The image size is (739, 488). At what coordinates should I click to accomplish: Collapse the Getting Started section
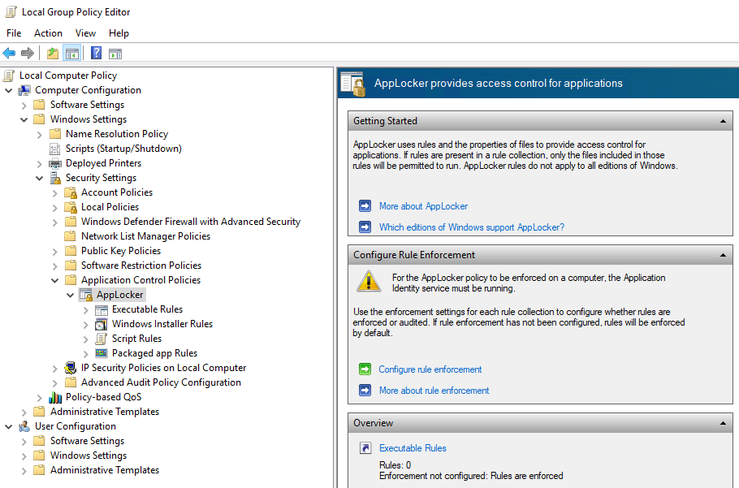coord(723,120)
